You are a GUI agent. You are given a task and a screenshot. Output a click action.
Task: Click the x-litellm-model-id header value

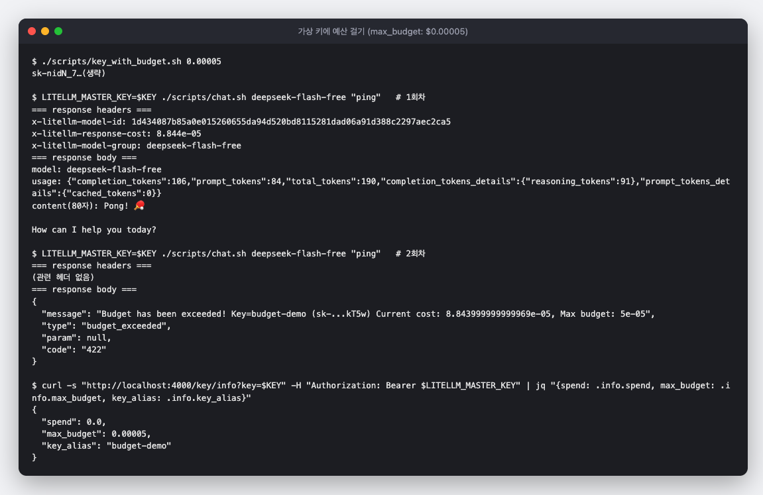coord(291,121)
